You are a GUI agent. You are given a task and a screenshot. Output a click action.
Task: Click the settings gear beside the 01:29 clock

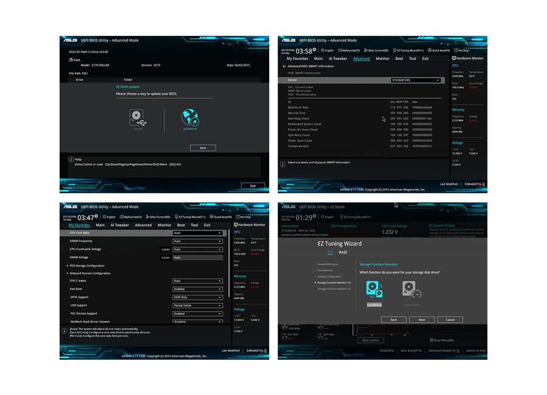point(314,216)
